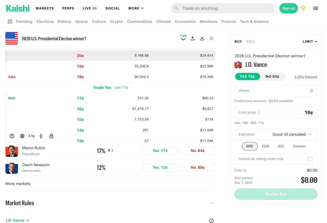The width and height of the screenshot is (327, 223).
Task: Open the J.D. Vance rules dropdown
Action: [x=17, y=220]
